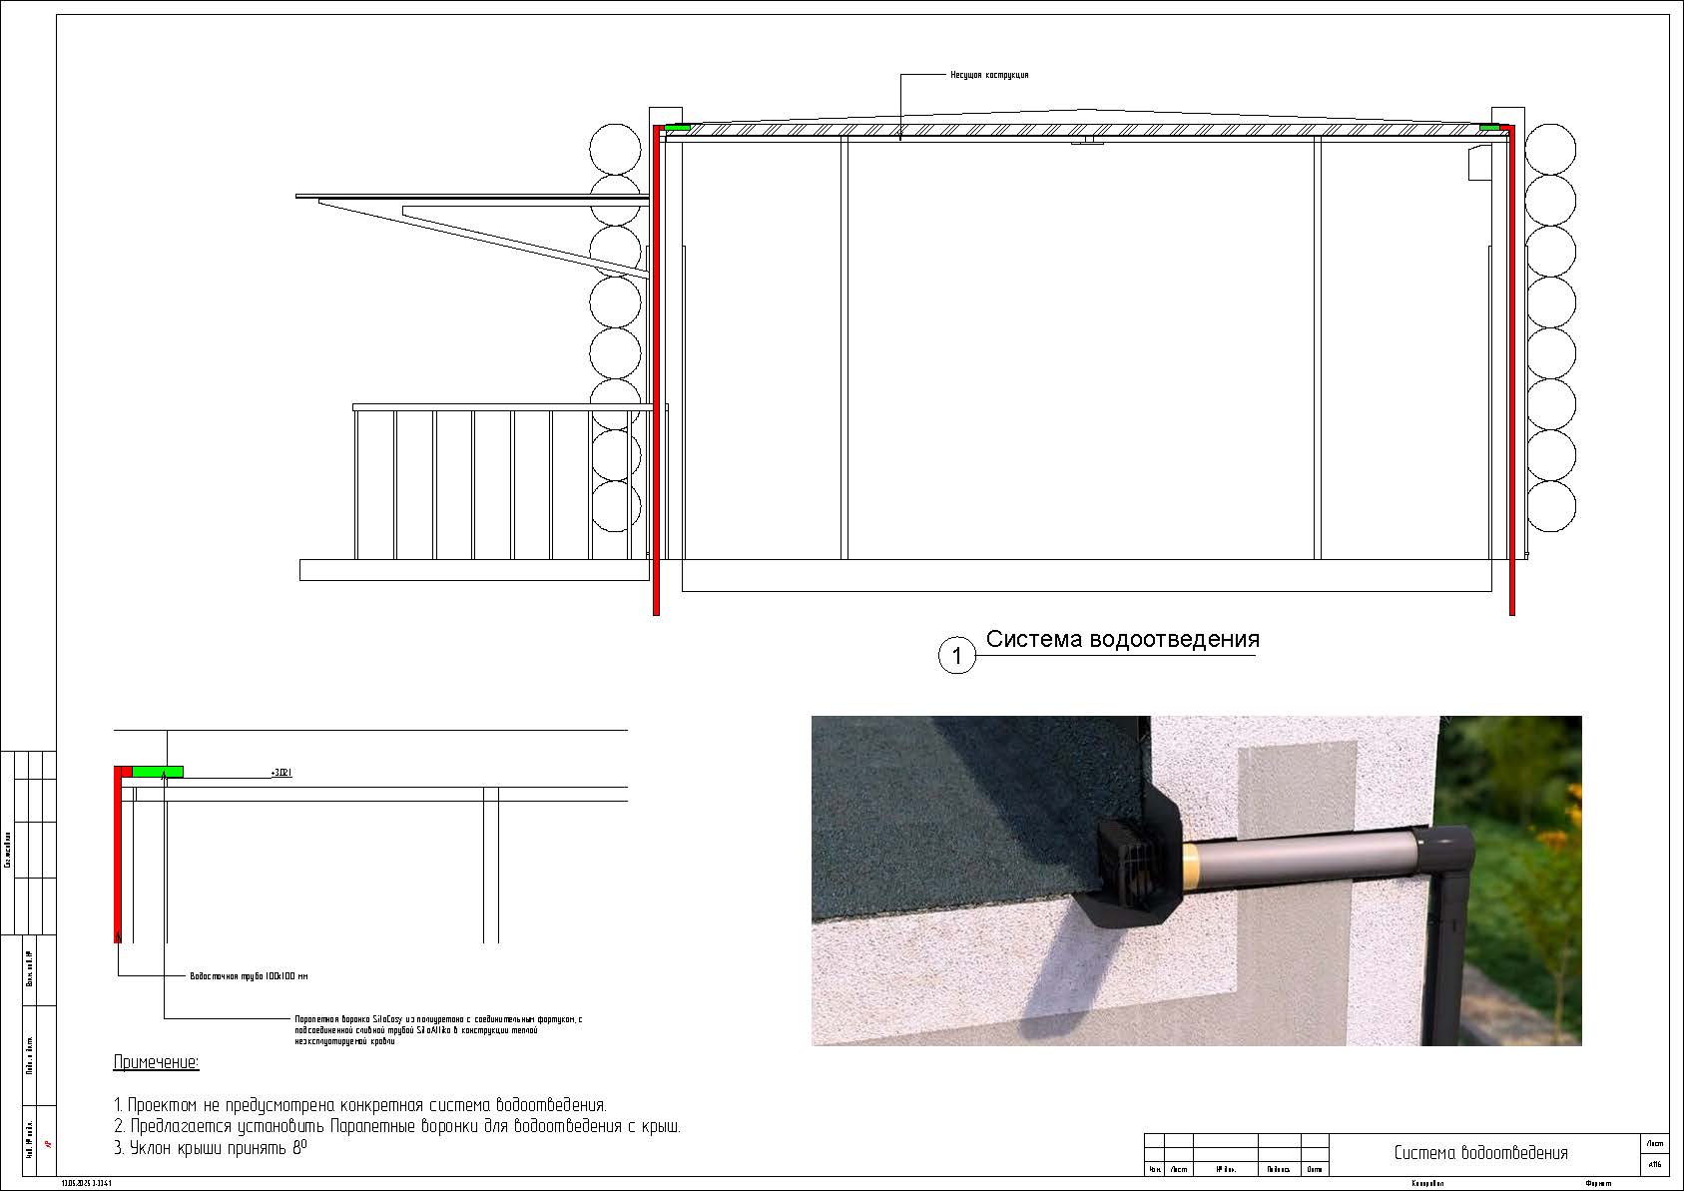
Task: Click the "Дата" title block column header
Action: click(x=1315, y=1169)
